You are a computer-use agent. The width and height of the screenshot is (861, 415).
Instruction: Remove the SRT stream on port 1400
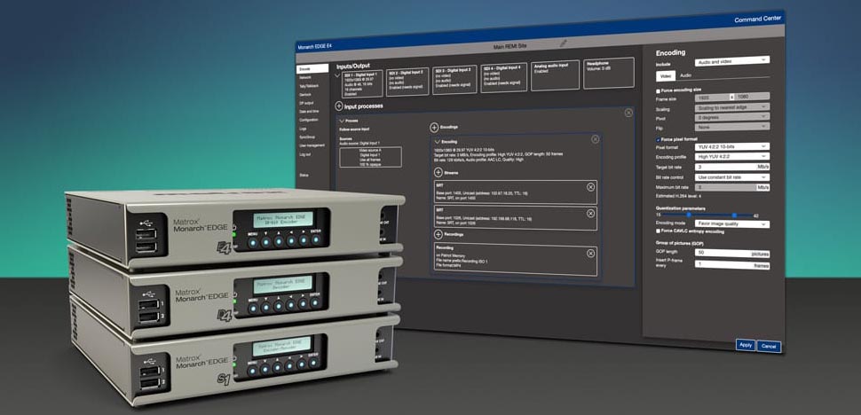[x=591, y=187]
